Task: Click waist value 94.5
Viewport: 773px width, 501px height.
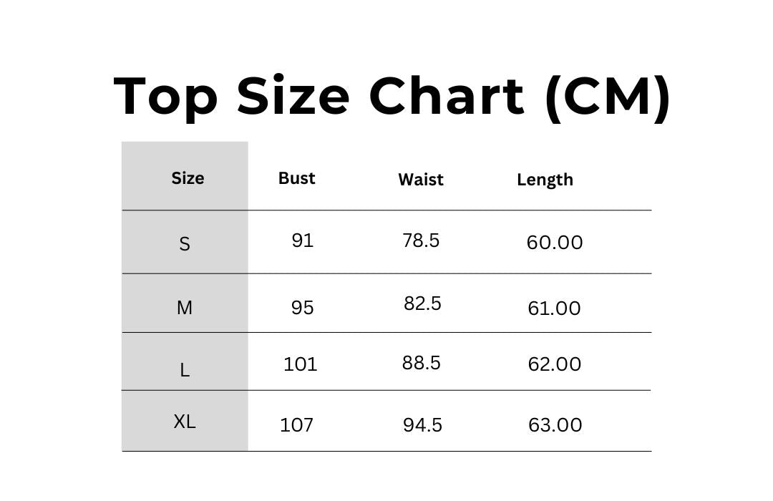Action: (x=422, y=425)
